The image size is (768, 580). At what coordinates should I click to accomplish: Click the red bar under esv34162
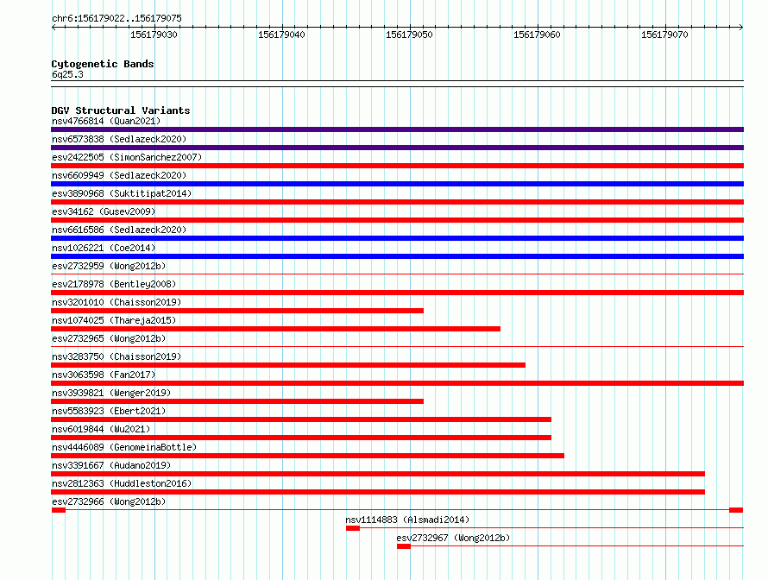click(397, 220)
